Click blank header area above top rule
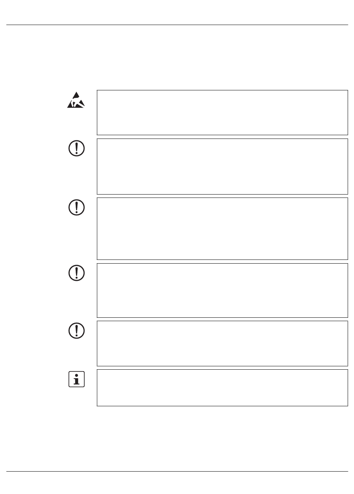The width and height of the screenshot is (354, 494). 177,12
